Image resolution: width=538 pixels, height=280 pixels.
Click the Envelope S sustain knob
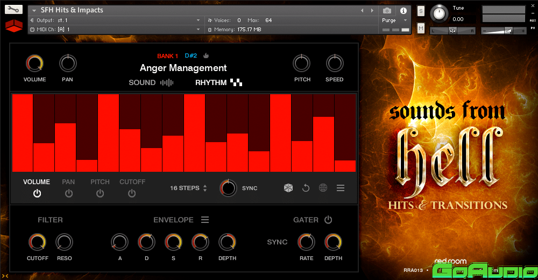(173, 242)
